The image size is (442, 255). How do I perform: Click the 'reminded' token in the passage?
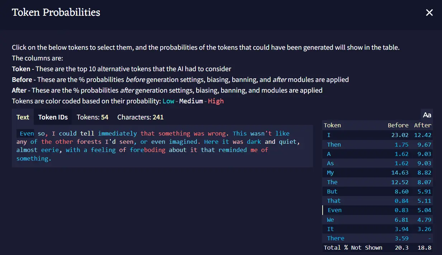click(x=232, y=150)
